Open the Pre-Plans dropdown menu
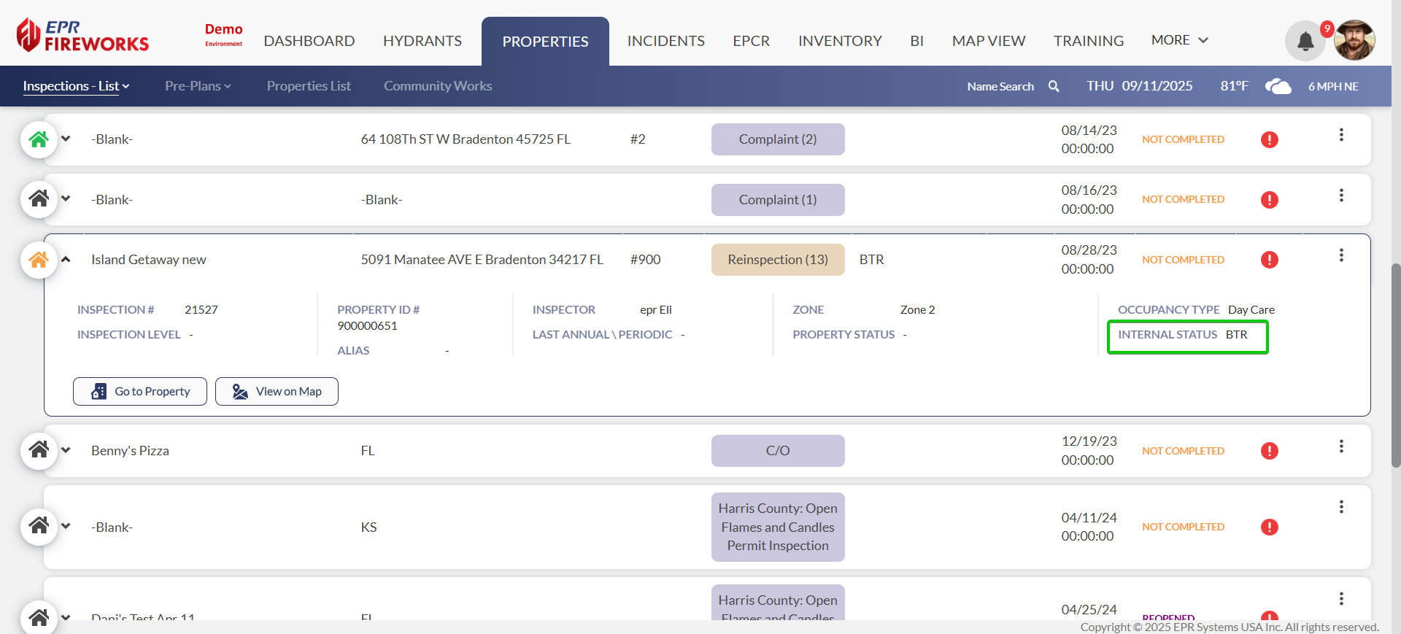 198,86
